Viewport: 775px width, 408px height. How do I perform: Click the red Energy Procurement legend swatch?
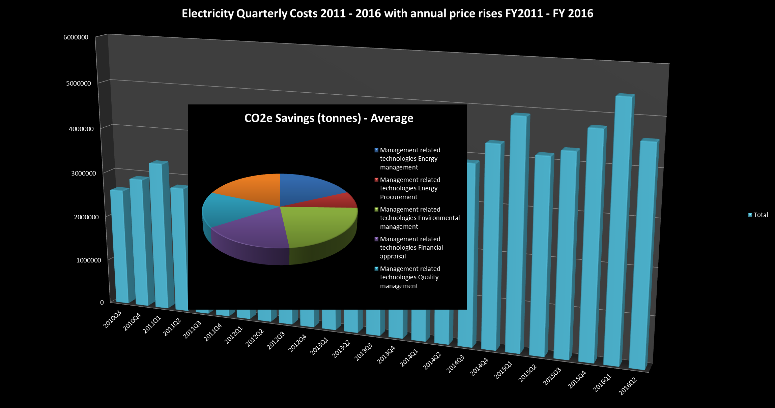point(376,180)
